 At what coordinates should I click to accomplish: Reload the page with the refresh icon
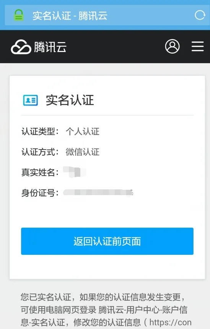click(200, 15)
